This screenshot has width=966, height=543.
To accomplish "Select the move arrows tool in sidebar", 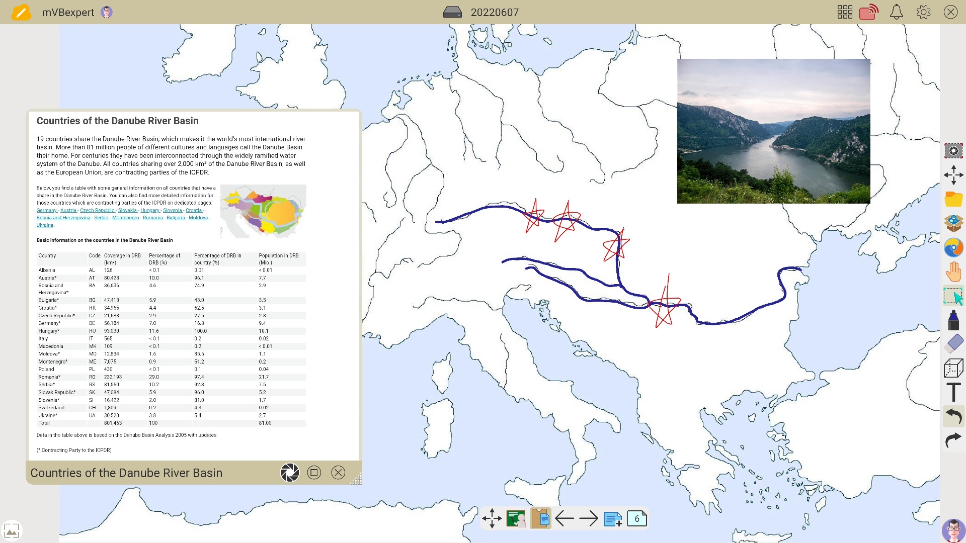I will [953, 175].
